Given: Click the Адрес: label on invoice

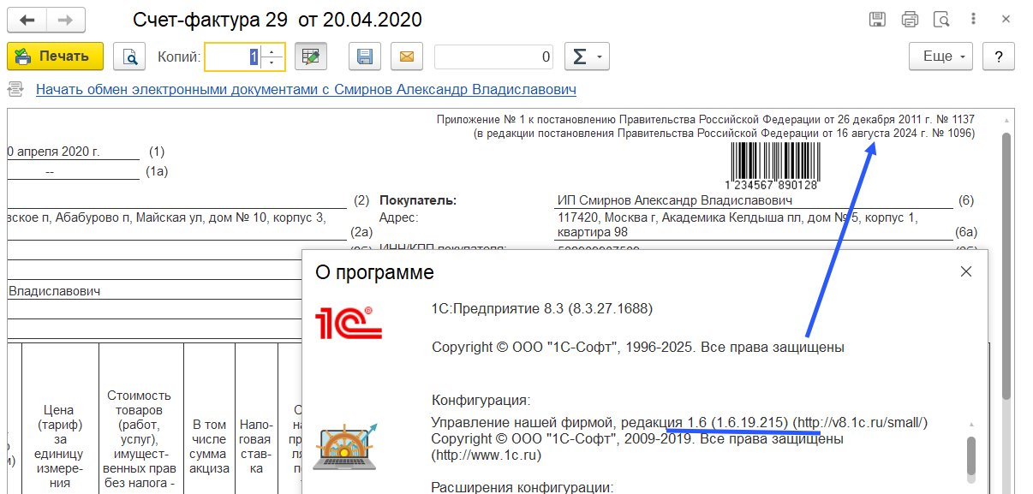Looking at the screenshot, I should coord(398,217).
